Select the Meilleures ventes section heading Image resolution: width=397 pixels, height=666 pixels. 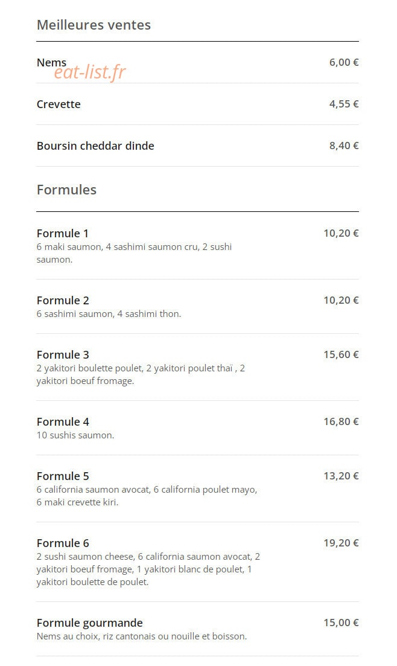(x=94, y=25)
